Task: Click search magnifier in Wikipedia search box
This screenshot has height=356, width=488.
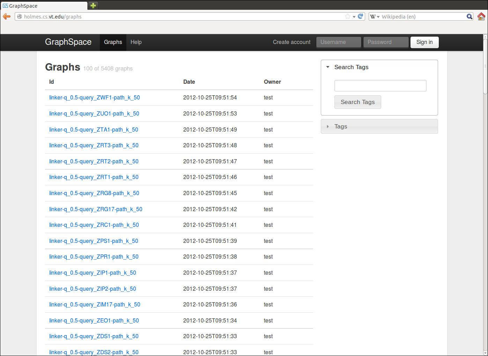Action: (x=469, y=16)
